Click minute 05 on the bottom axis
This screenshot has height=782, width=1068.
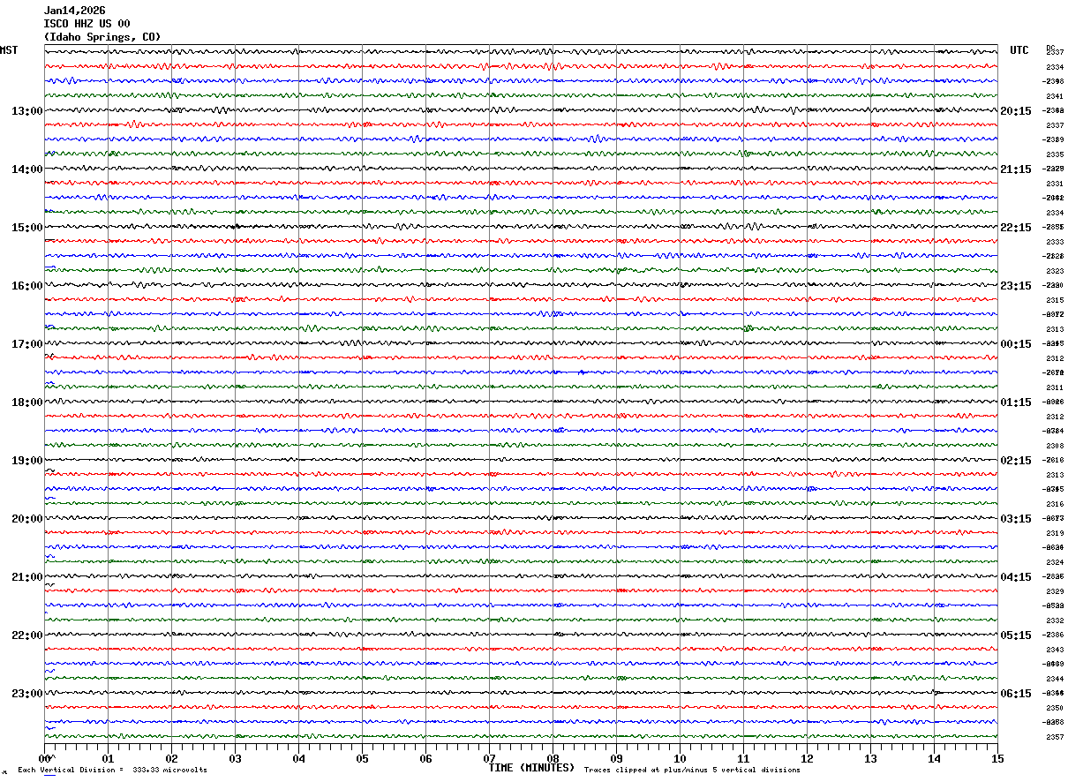(x=362, y=759)
